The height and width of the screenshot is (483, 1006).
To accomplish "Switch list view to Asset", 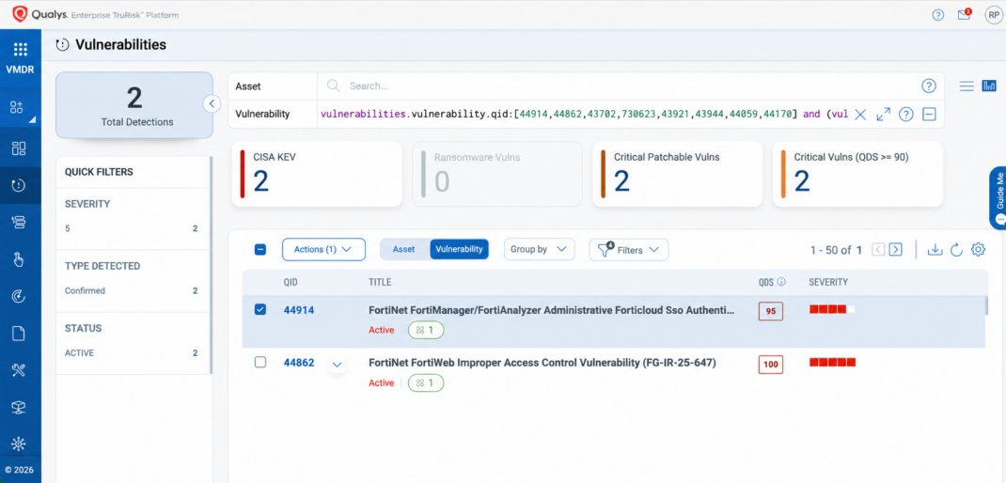I will point(404,250).
